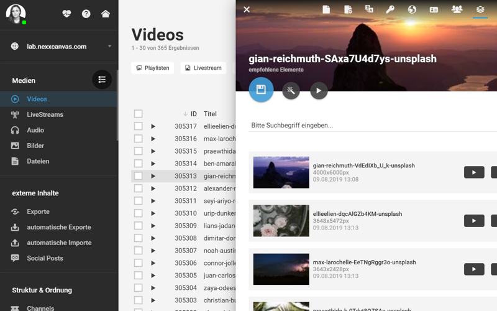Check the box for video 305316

(138, 139)
